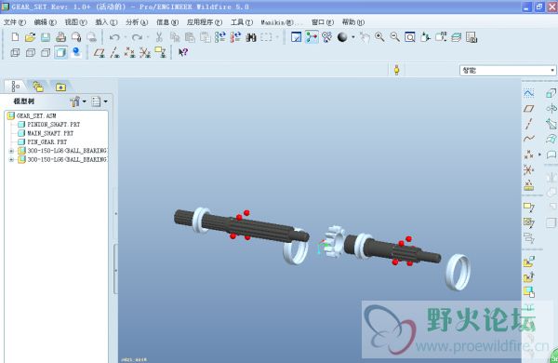Screen dimensions: 558x363
Task: Toggle datum axis display
Action: (x=114, y=53)
